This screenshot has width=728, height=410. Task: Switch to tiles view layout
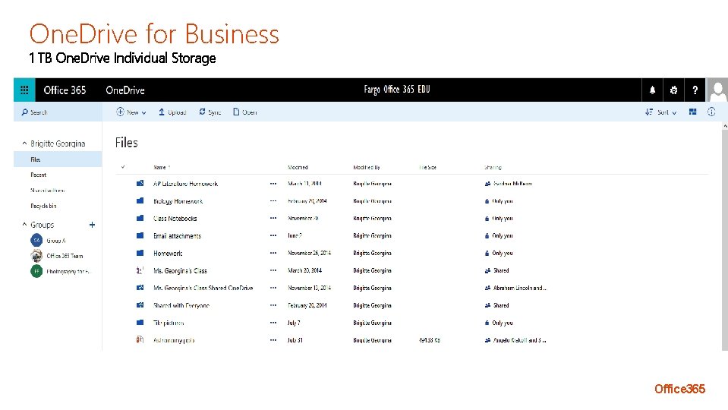point(693,112)
